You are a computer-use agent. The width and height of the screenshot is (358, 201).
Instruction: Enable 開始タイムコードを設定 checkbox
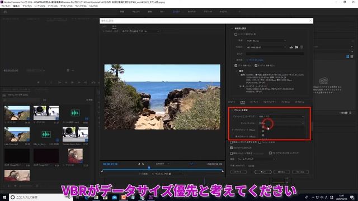[x=231, y=153]
